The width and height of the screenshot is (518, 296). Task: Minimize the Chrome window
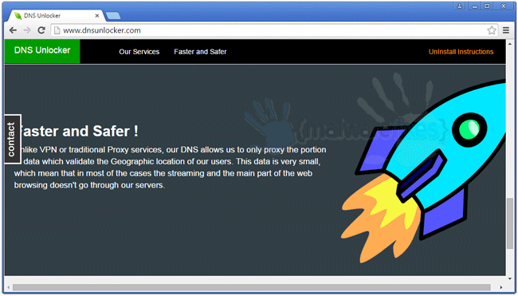[474, 6]
